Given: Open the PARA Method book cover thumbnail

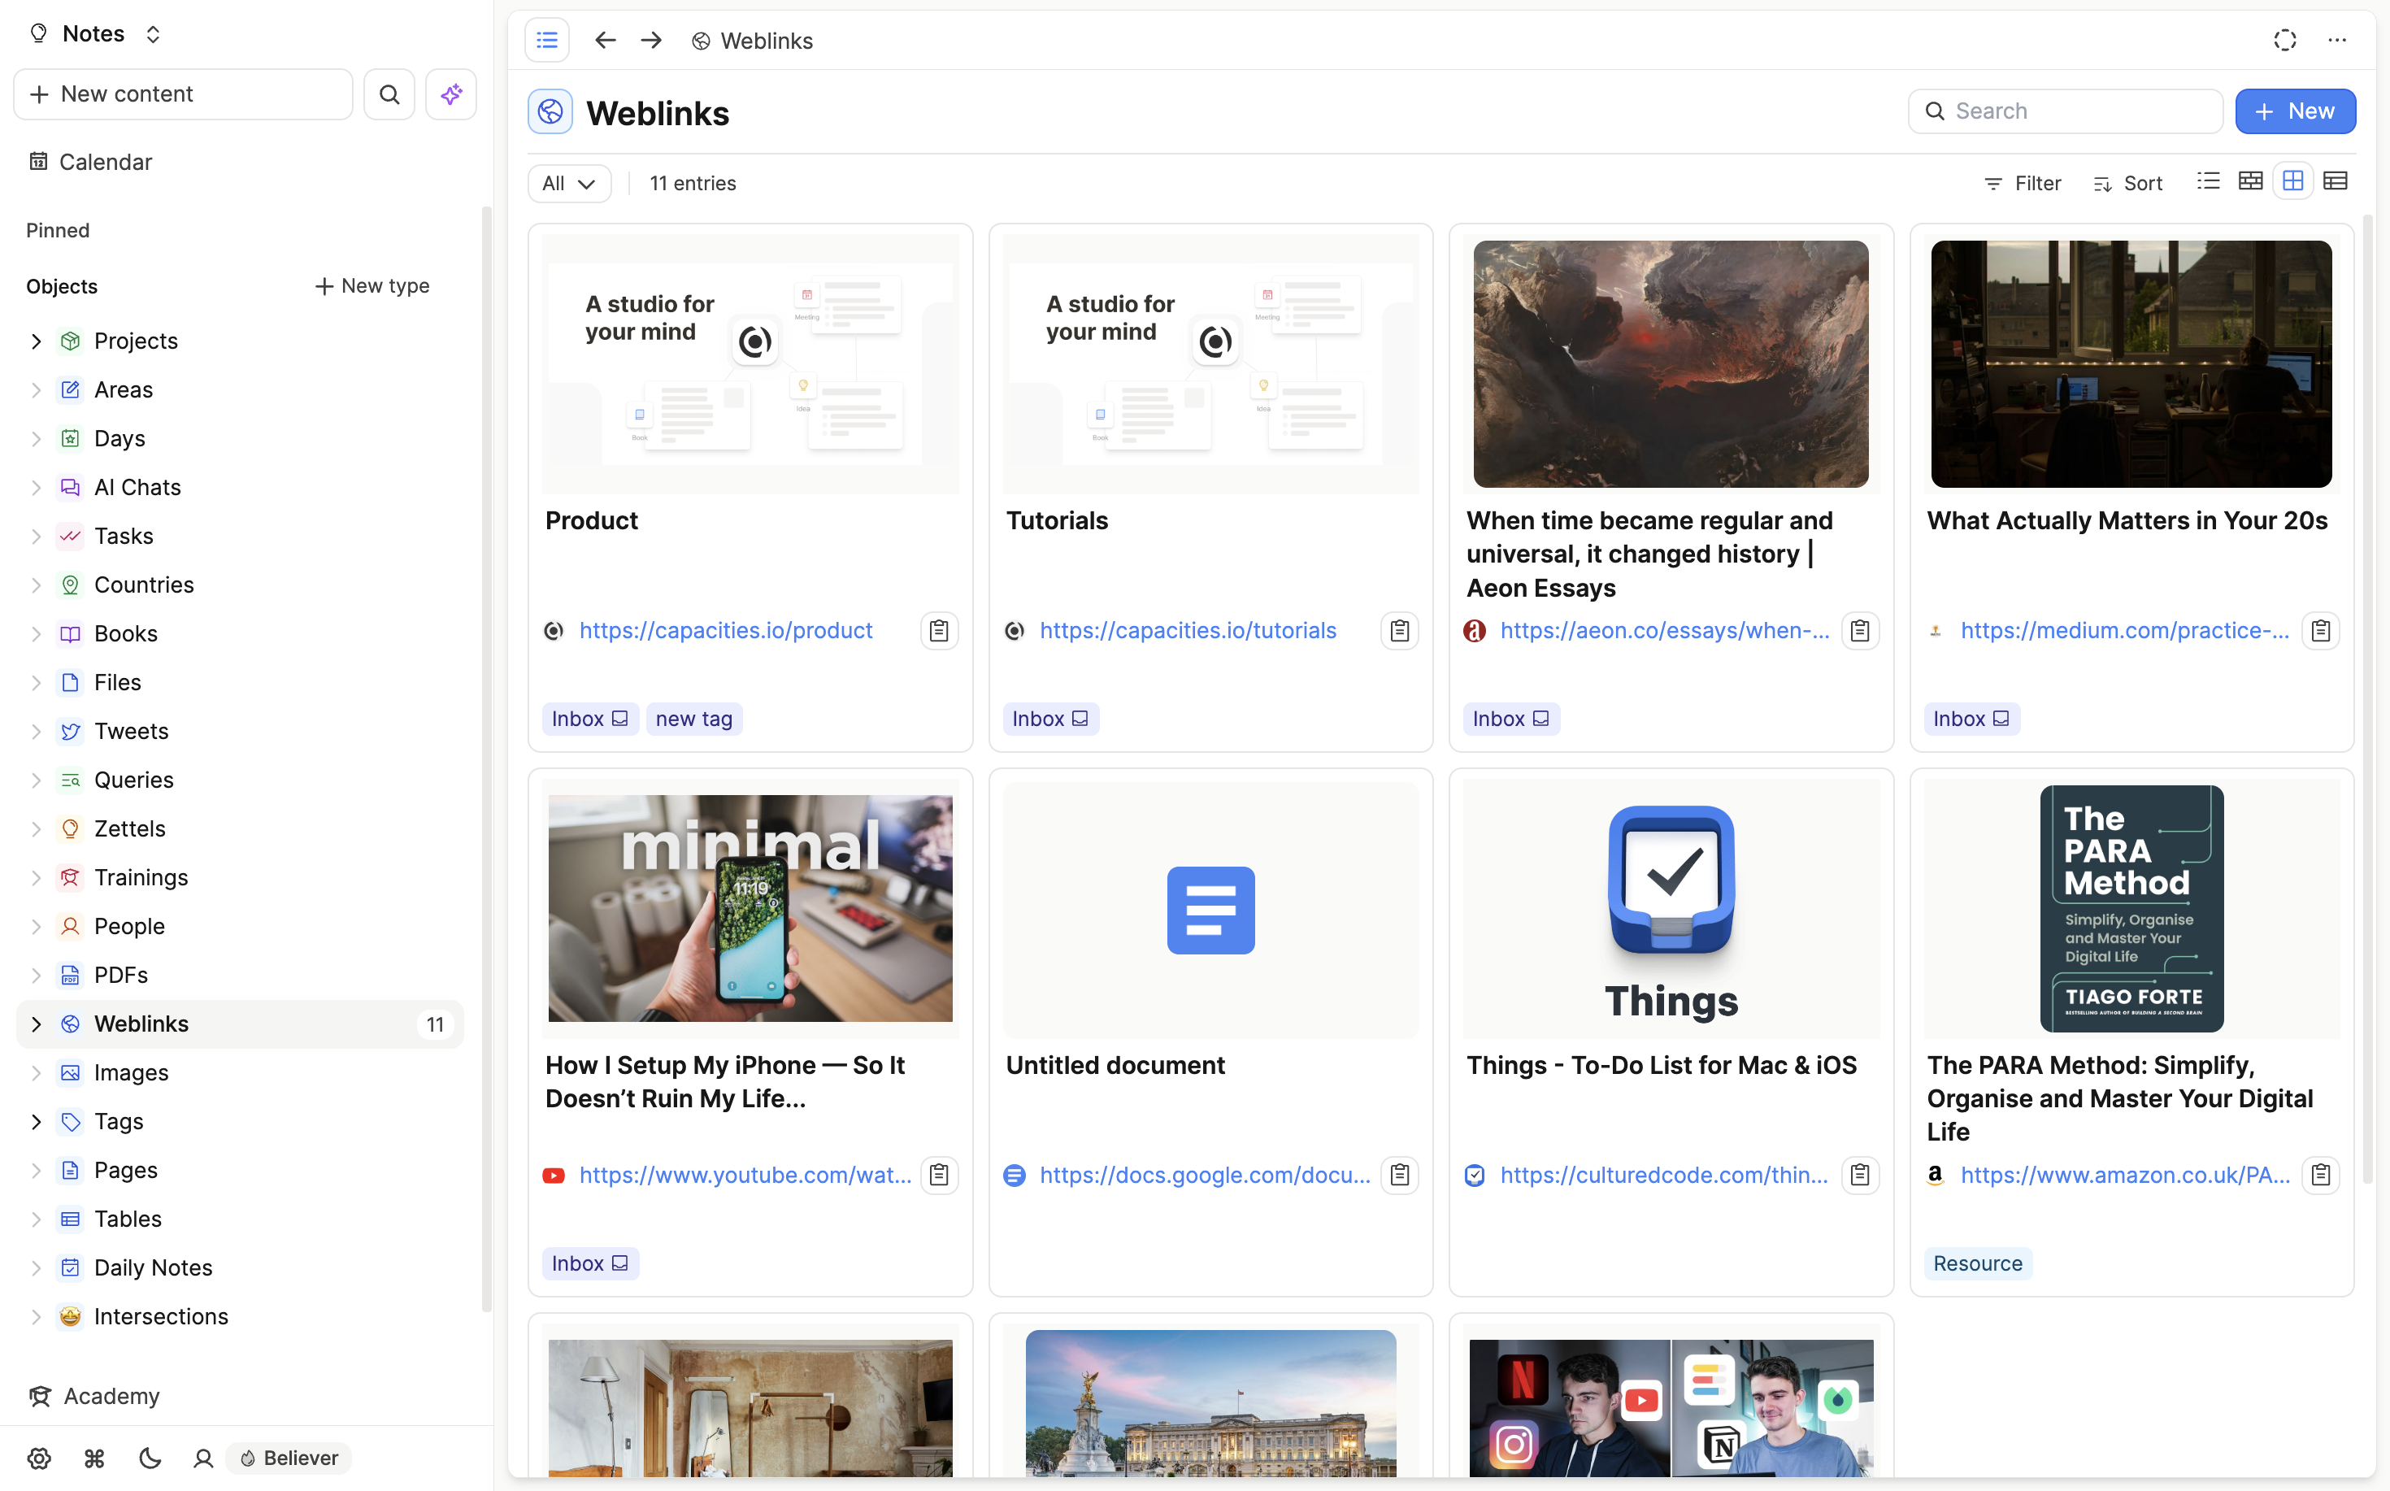Looking at the screenshot, I should click(2131, 907).
